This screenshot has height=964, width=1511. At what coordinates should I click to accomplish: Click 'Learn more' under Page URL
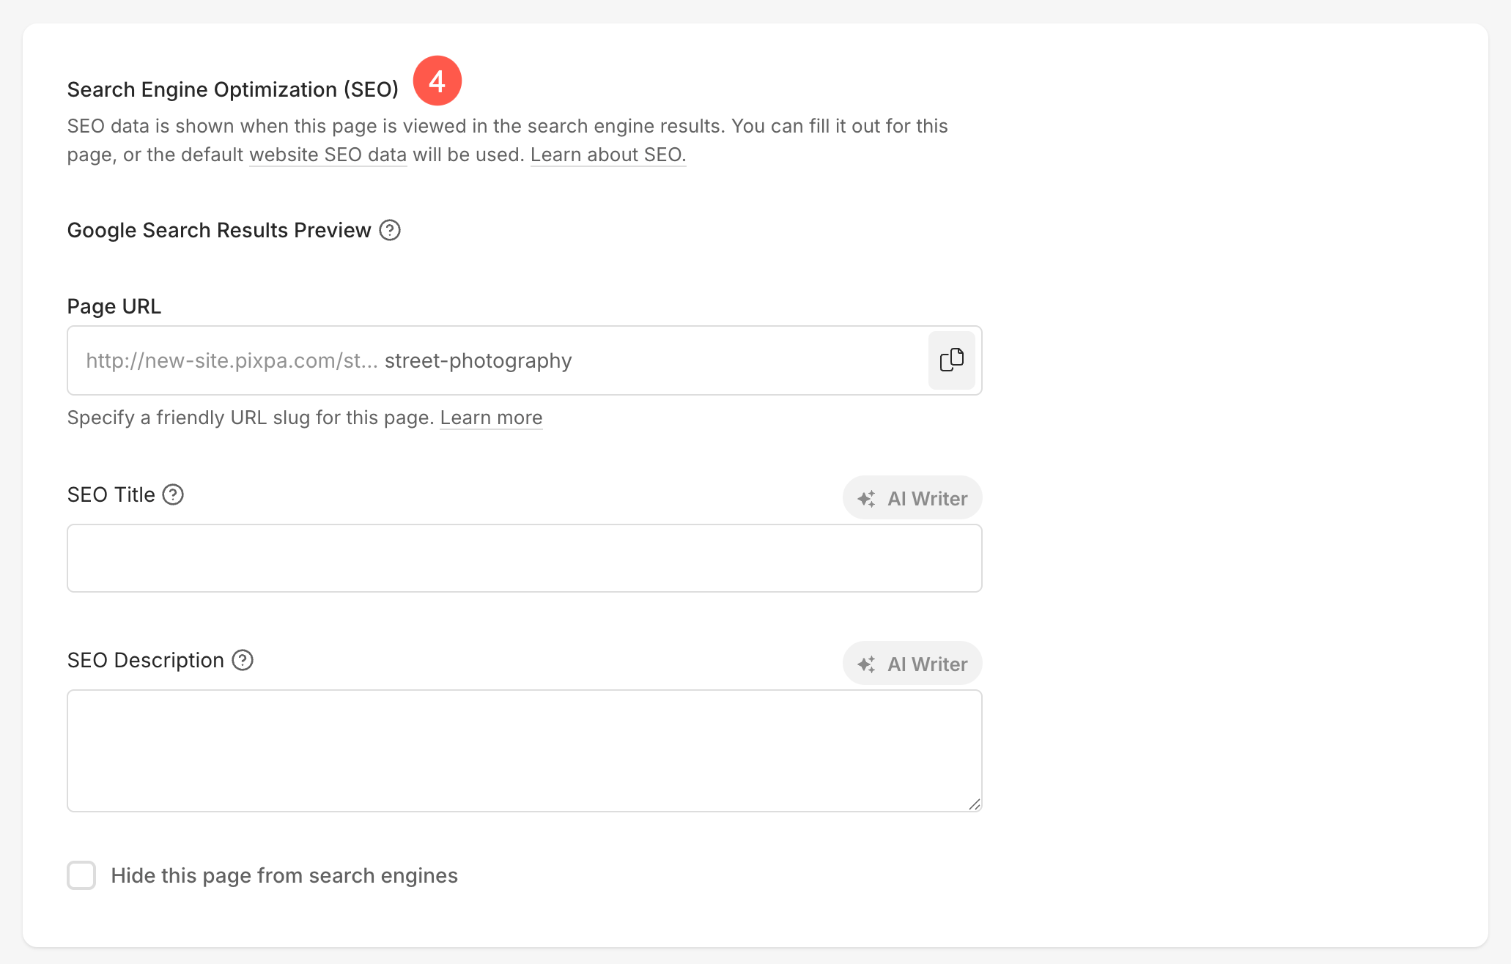(x=491, y=418)
